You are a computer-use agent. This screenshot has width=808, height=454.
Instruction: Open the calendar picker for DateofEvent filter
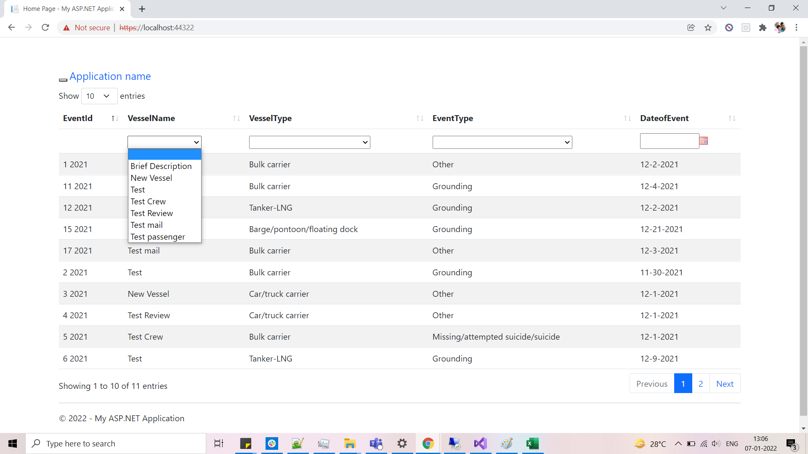tap(704, 141)
